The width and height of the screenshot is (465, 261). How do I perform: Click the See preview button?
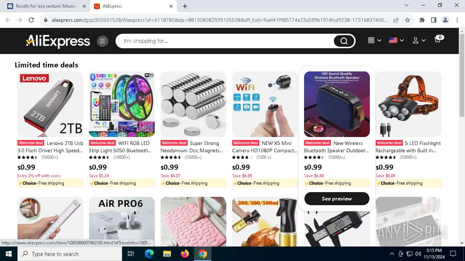click(337, 199)
